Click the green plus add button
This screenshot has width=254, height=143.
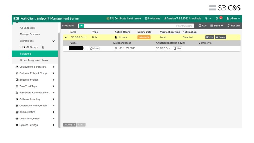click(x=81, y=26)
